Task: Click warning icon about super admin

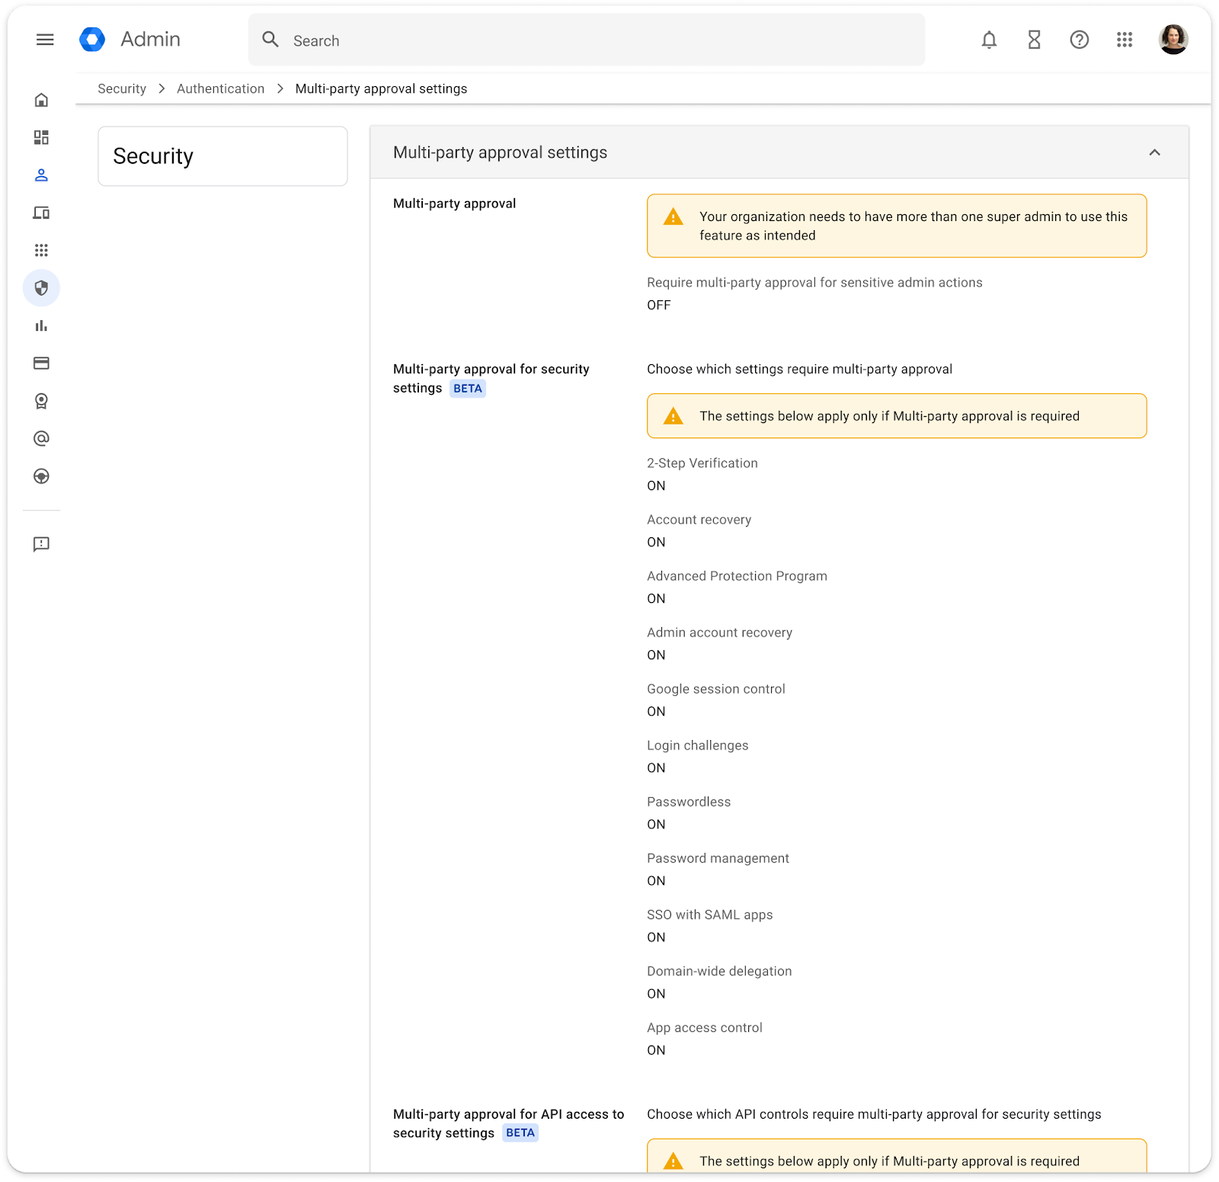Action: (x=673, y=217)
